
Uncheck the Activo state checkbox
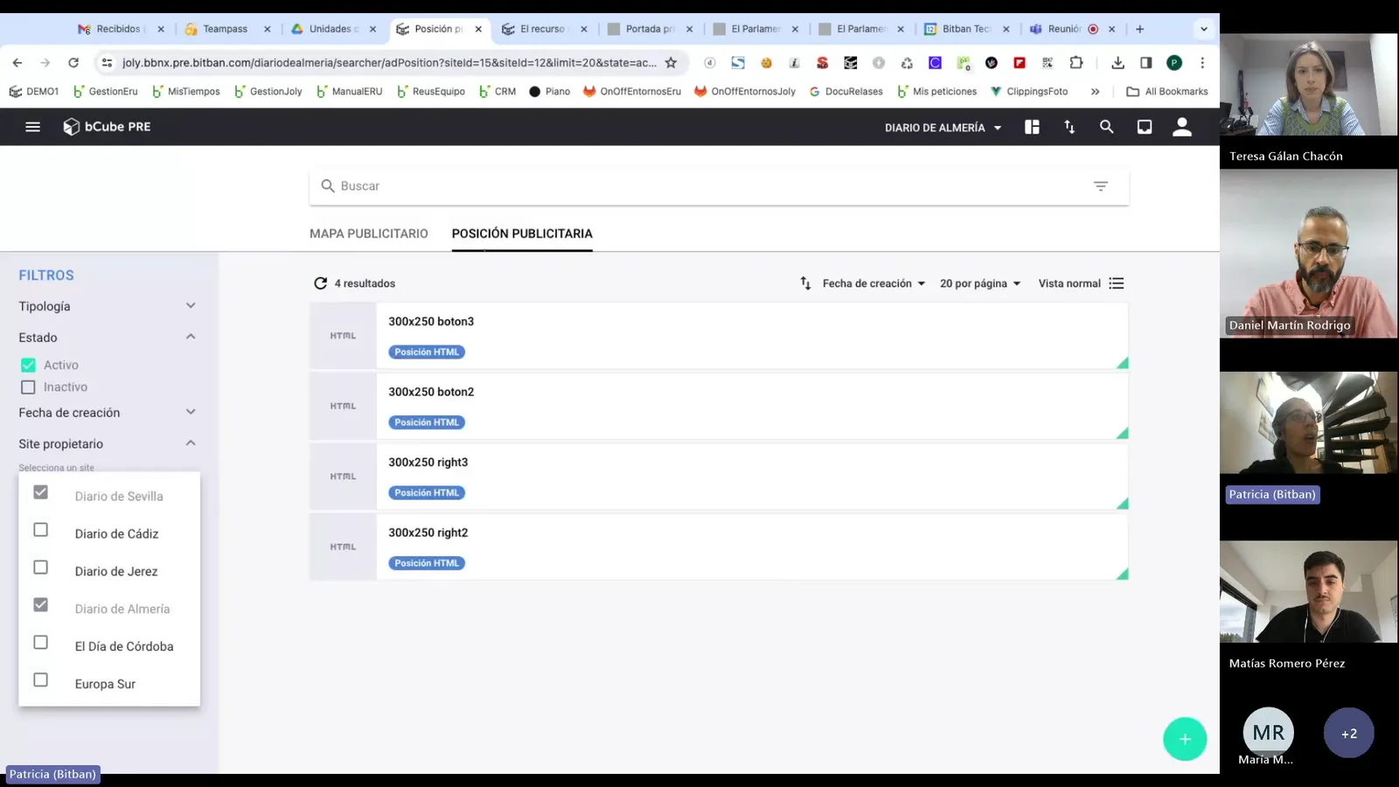pos(29,366)
